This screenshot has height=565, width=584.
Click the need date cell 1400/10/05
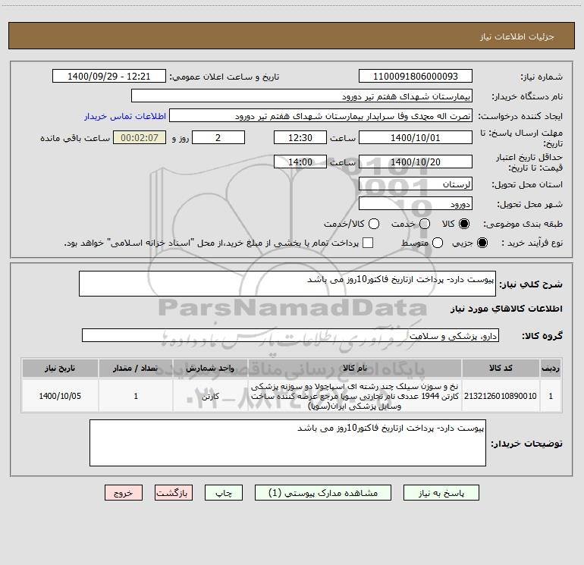tap(60, 396)
